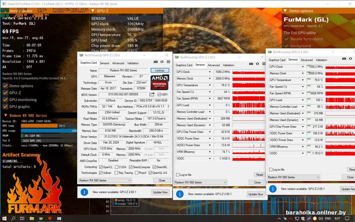355x222 pixels.
Task: Open Windows Start menu
Action: tap(4, 218)
